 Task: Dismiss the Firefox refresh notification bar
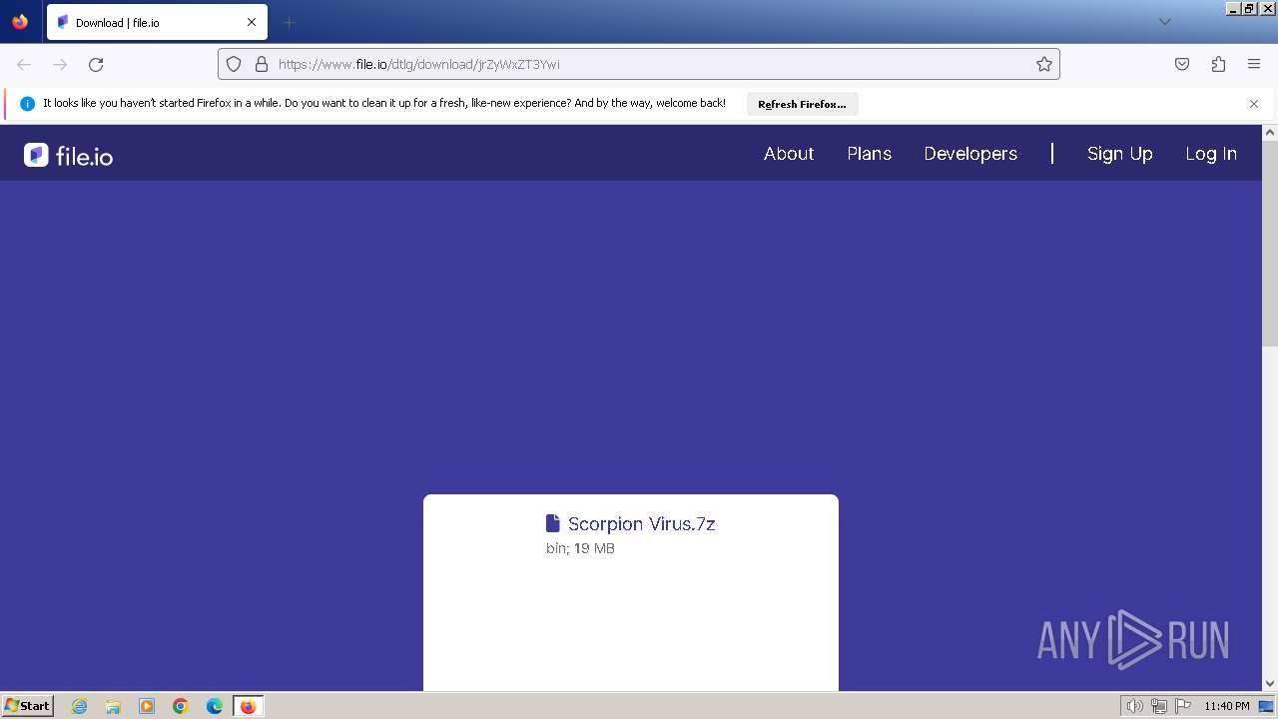(x=1254, y=104)
